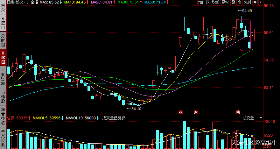Click the 85.61 price axis label

pos(269,33)
